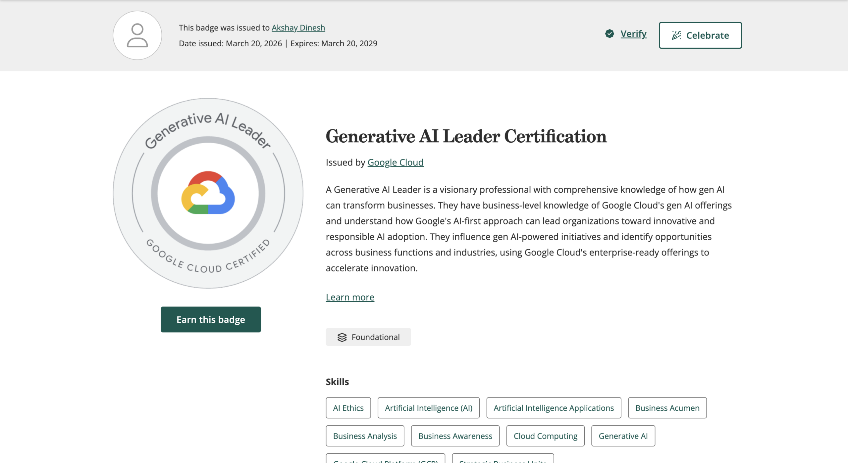
Task: Click the profile avatar placeholder icon
Action: [x=137, y=35]
